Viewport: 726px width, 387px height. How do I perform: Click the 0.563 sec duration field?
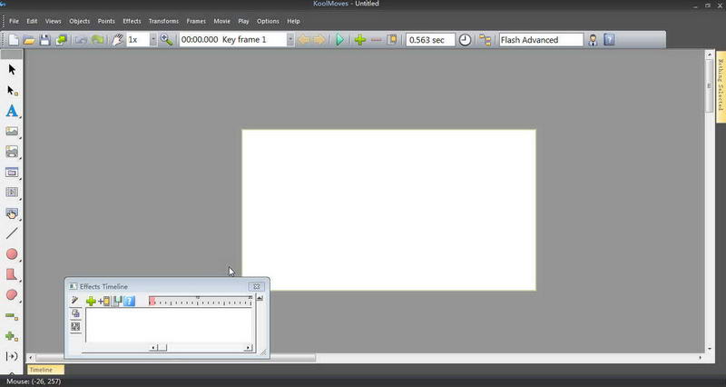430,40
